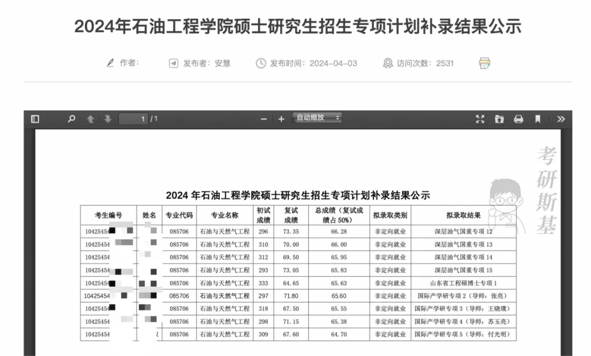This screenshot has width=591, height=356.
Task: Click the 访问次数 badge icon
Action: click(x=387, y=63)
